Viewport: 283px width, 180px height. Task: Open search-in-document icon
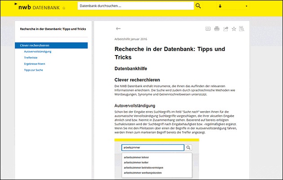point(242,29)
